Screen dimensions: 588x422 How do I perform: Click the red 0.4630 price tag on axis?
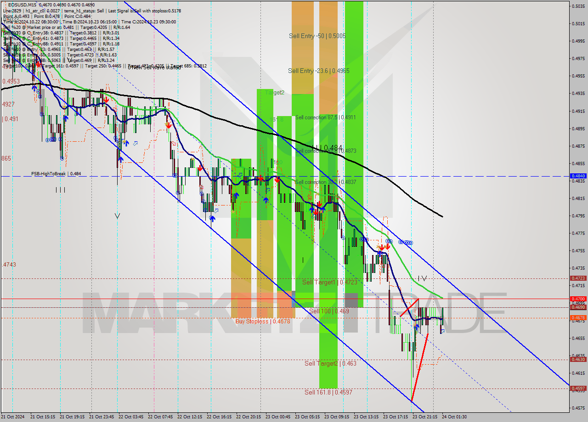(x=577, y=359)
